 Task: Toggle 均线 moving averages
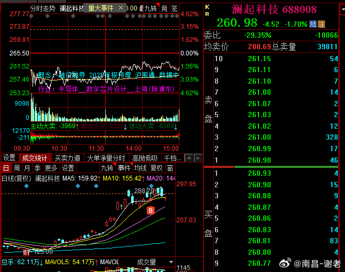click(x=140, y=168)
